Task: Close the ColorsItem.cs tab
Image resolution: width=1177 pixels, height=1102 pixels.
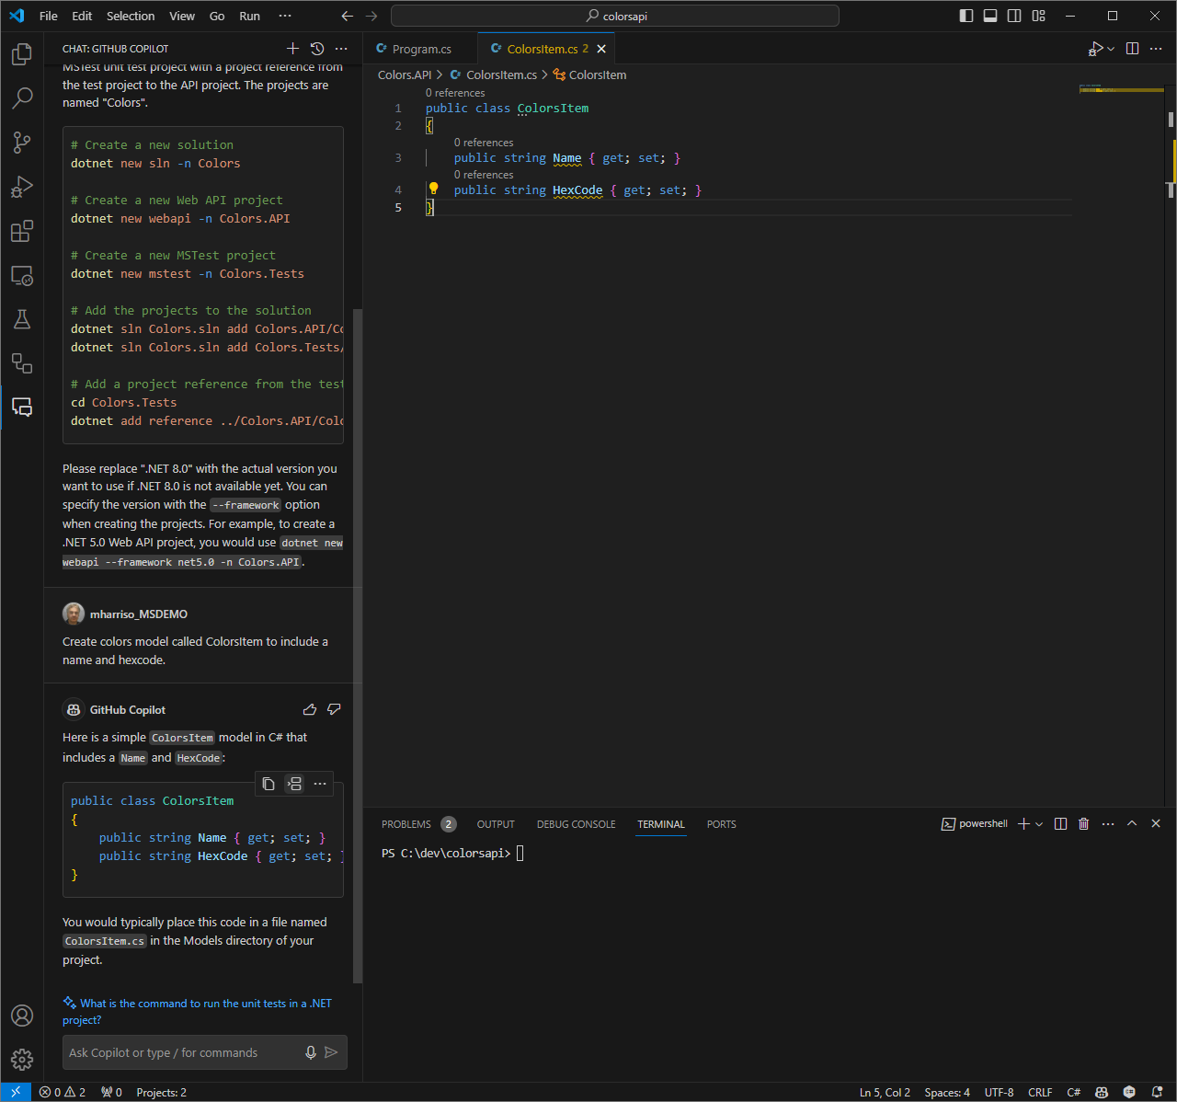Action: [x=601, y=49]
